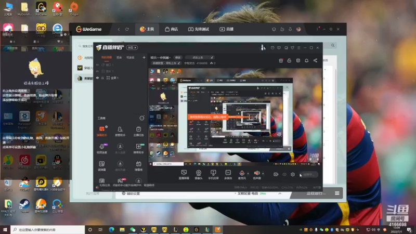Click the WeGame back arrow

(119, 29)
